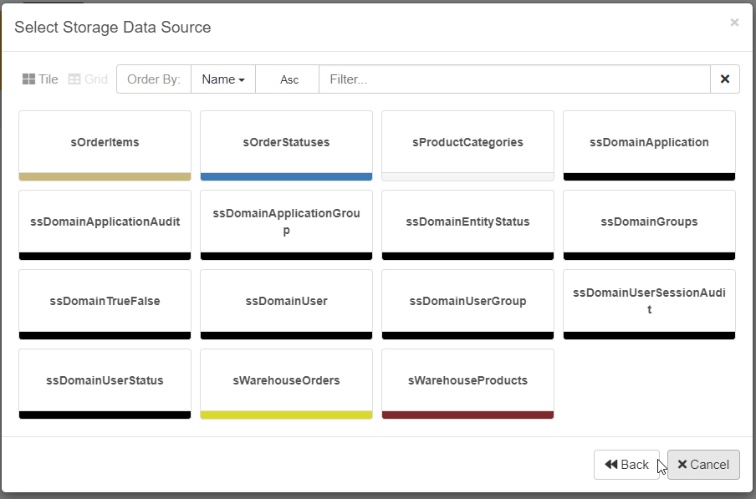Image resolution: width=756 pixels, height=499 pixels.
Task: Clear the filter with X icon
Action: coord(724,79)
